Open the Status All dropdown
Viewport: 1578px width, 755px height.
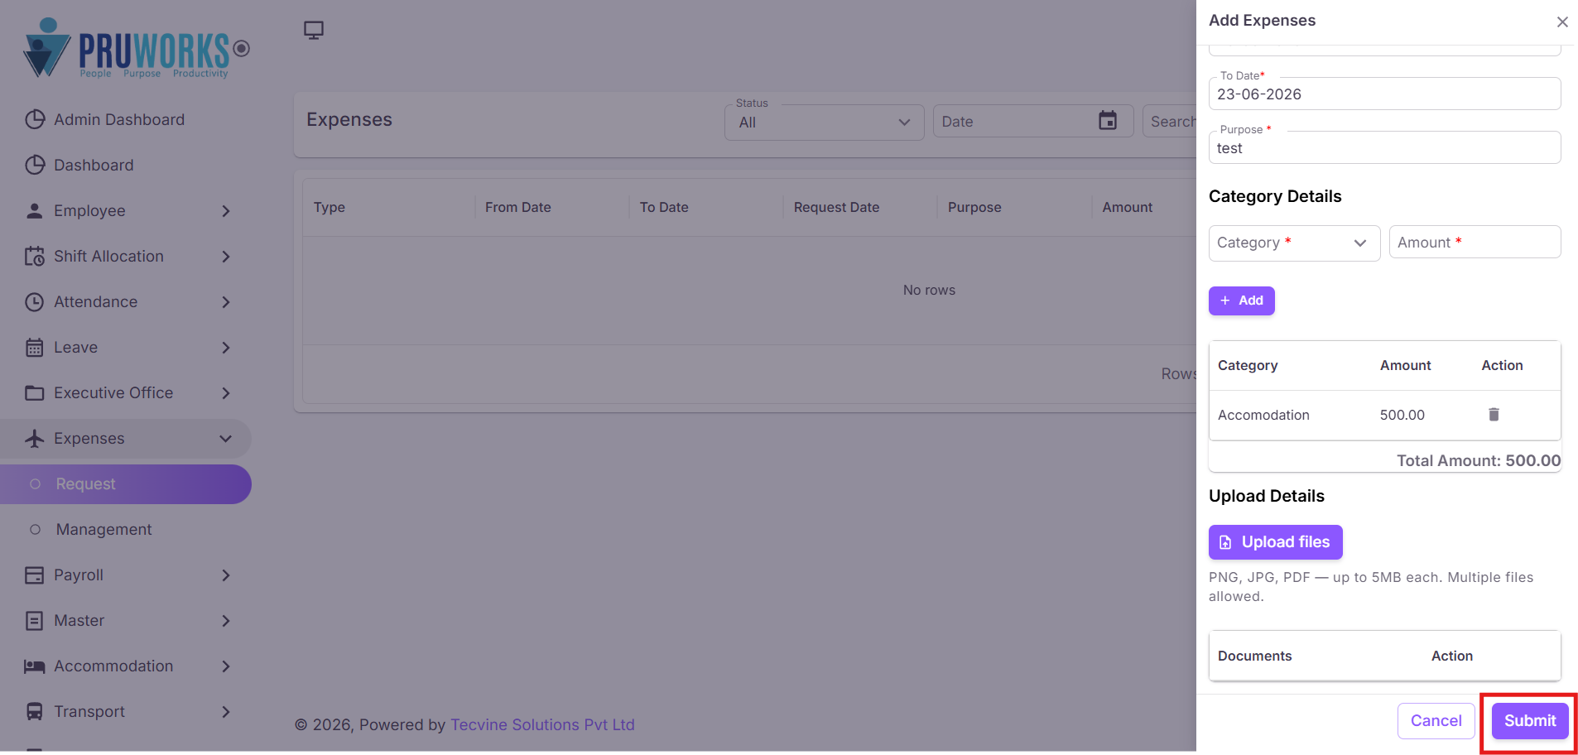[x=824, y=123]
